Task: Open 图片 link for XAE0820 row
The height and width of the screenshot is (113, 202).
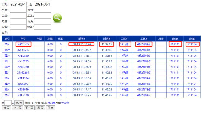Action: [x=7, y=56]
